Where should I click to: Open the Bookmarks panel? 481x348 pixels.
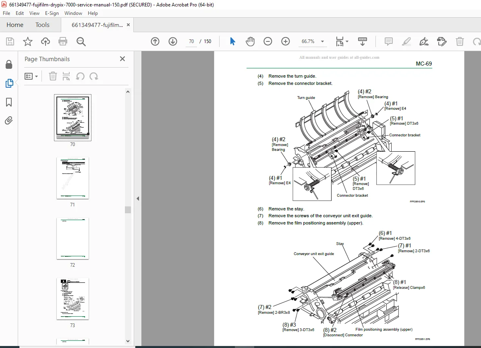pyautogui.click(x=9, y=102)
